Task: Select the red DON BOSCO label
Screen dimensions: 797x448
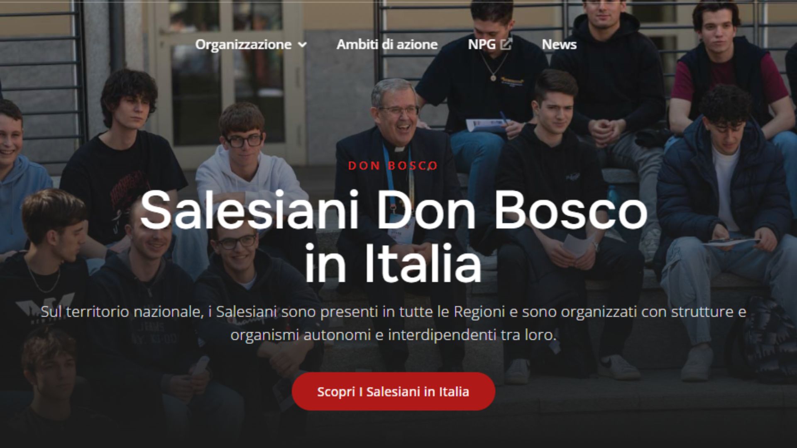Action: (393, 166)
